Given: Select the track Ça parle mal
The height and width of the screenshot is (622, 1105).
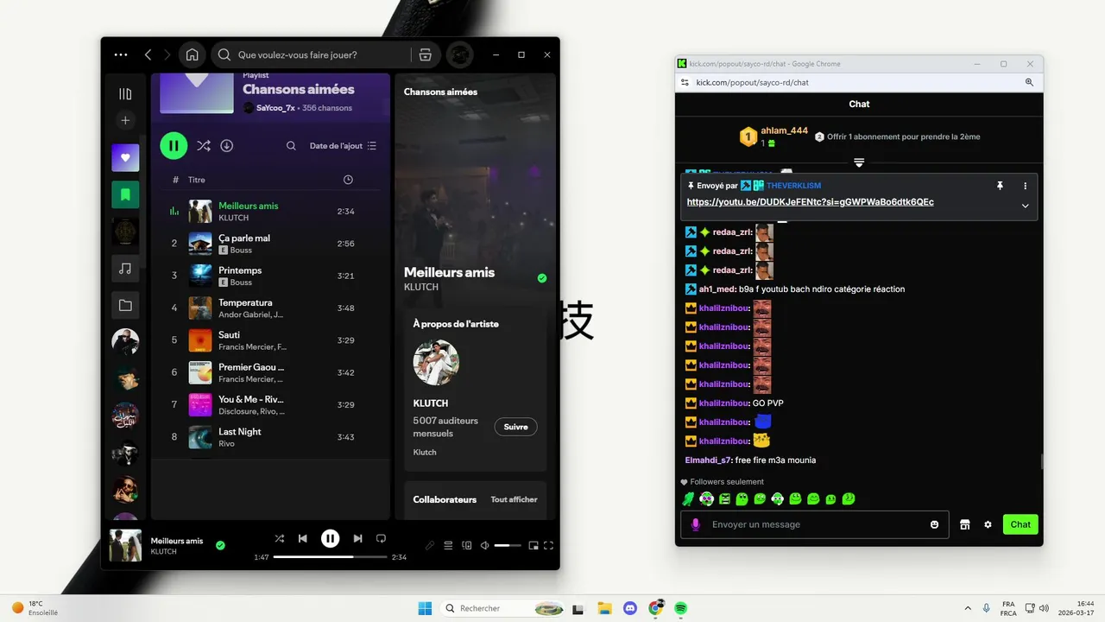Looking at the screenshot, I should [x=272, y=244].
